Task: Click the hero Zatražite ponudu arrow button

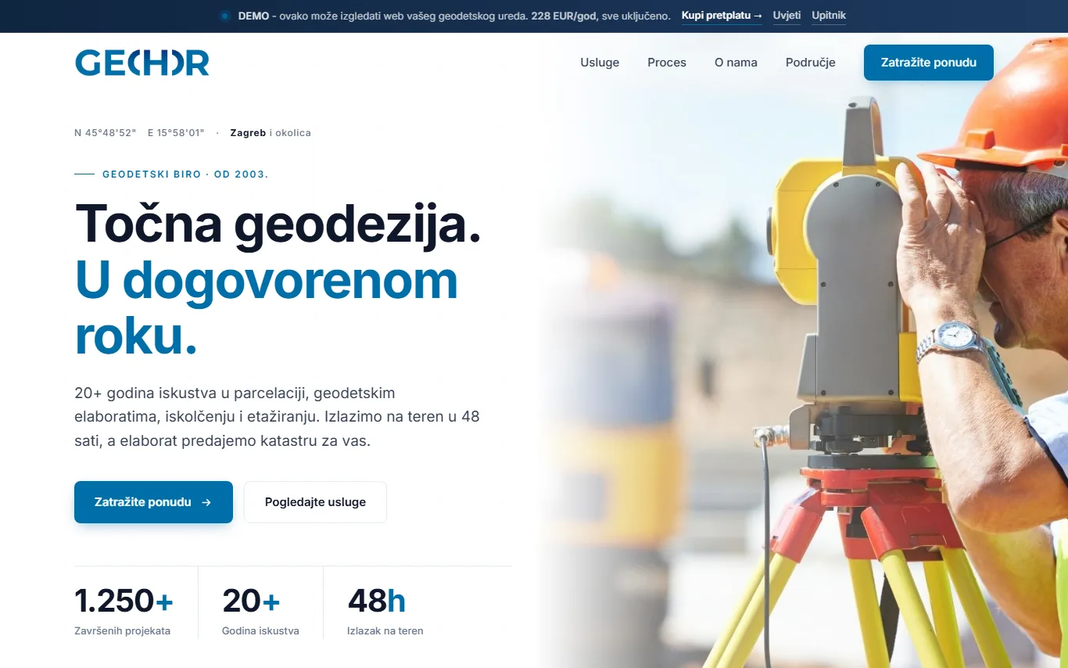Action: [153, 502]
